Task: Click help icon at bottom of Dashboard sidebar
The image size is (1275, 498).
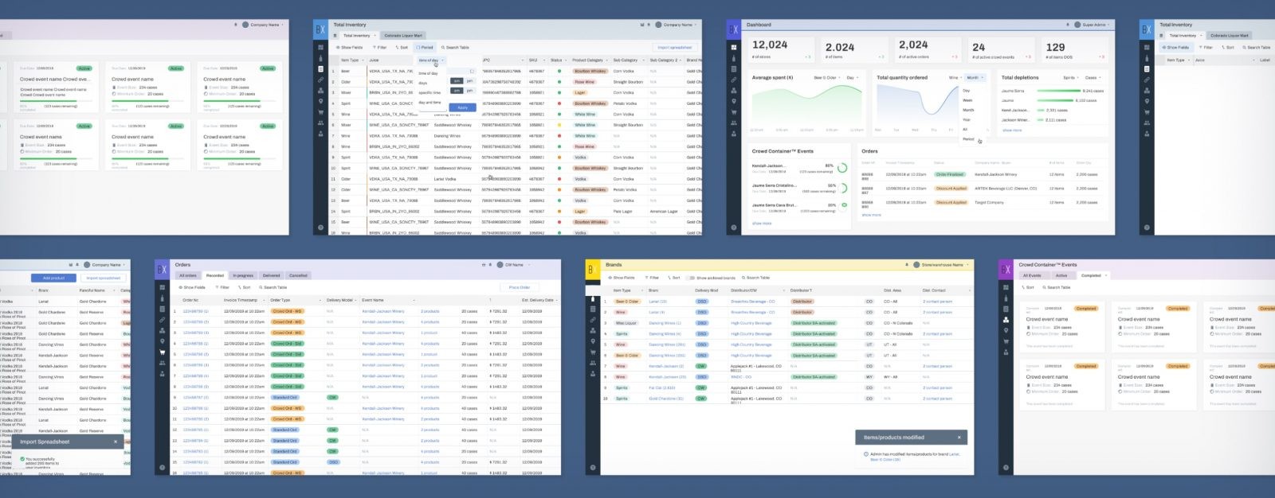Action: point(734,228)
